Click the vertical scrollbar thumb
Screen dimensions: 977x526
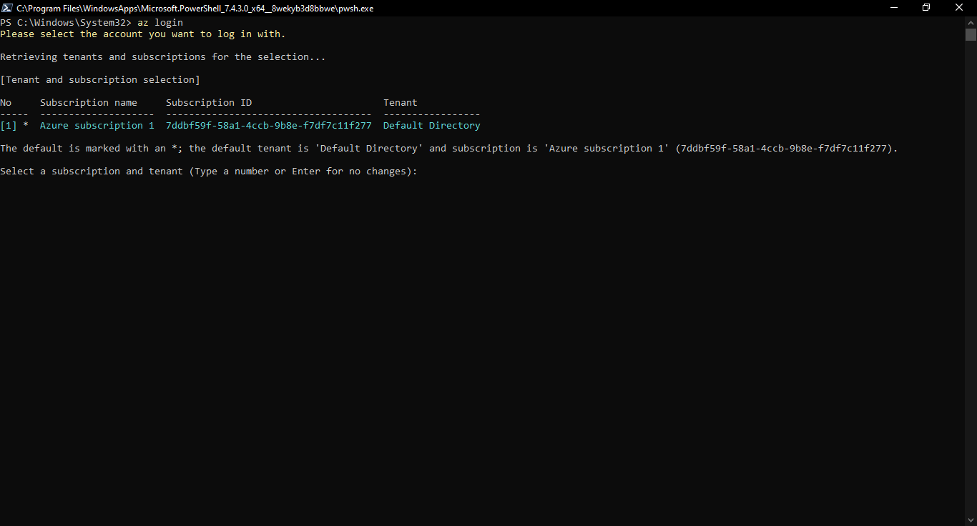coord(971,34)
